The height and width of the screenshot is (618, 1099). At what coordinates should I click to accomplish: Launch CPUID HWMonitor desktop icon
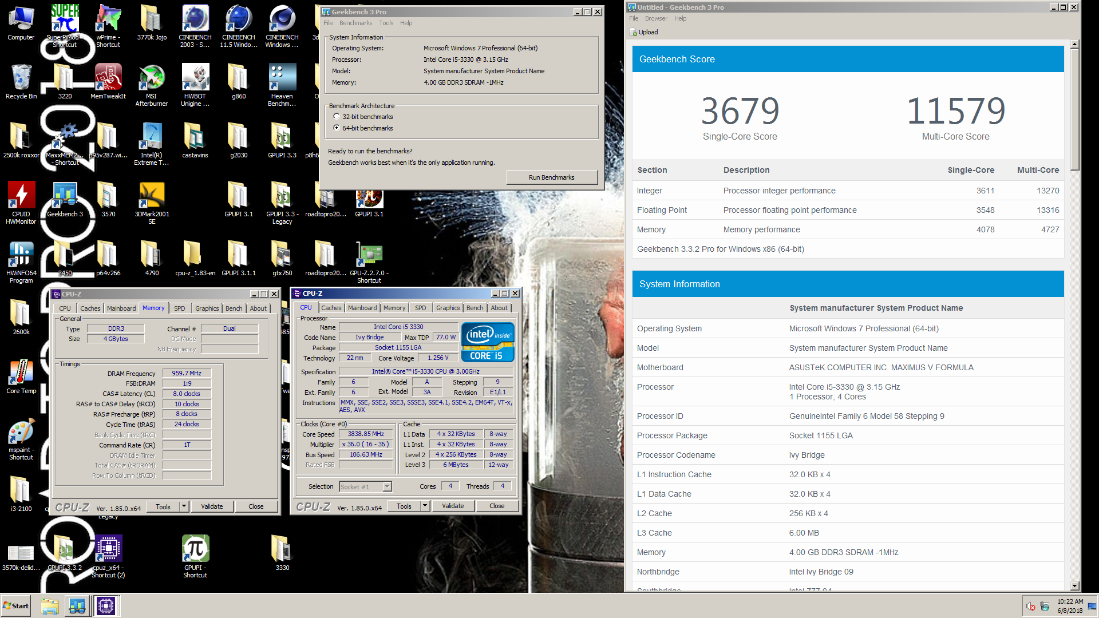[x=21, y=203]
